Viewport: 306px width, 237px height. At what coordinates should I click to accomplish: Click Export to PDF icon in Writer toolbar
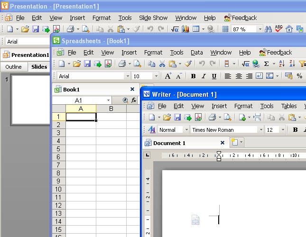point(198,118)
